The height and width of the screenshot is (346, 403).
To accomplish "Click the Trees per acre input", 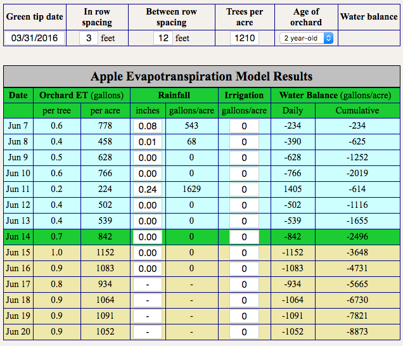I will (244, 38).
